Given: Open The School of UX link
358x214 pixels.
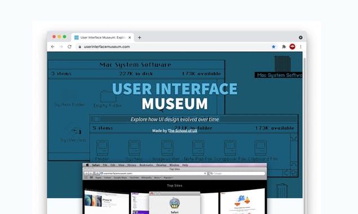Looking at the screenshot, I should coord(183,131).
